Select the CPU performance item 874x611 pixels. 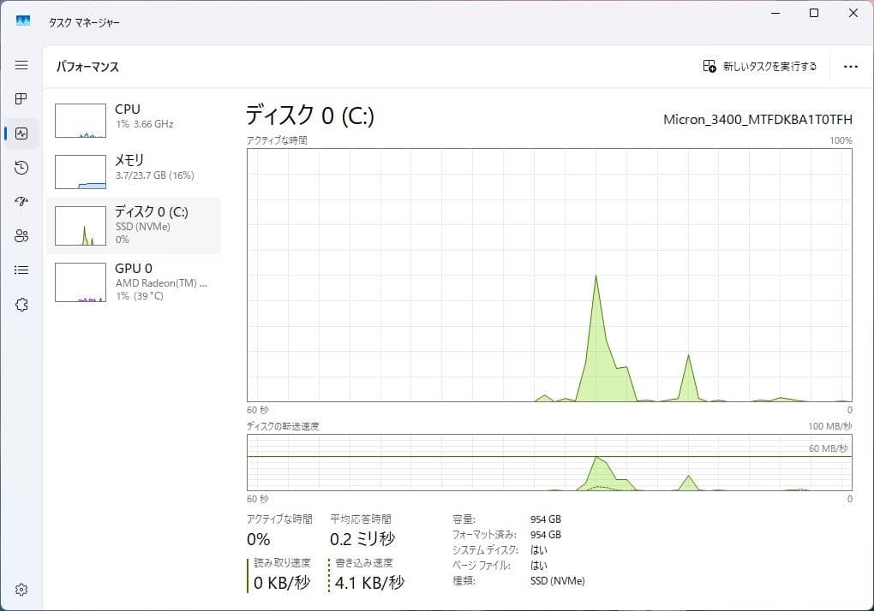pos(134,120)
